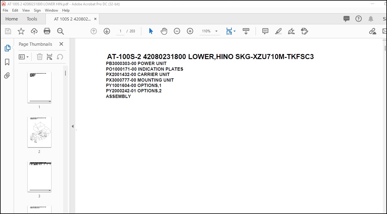Open the View menu
The image size is (387, 214).
[x=26, y=10]
